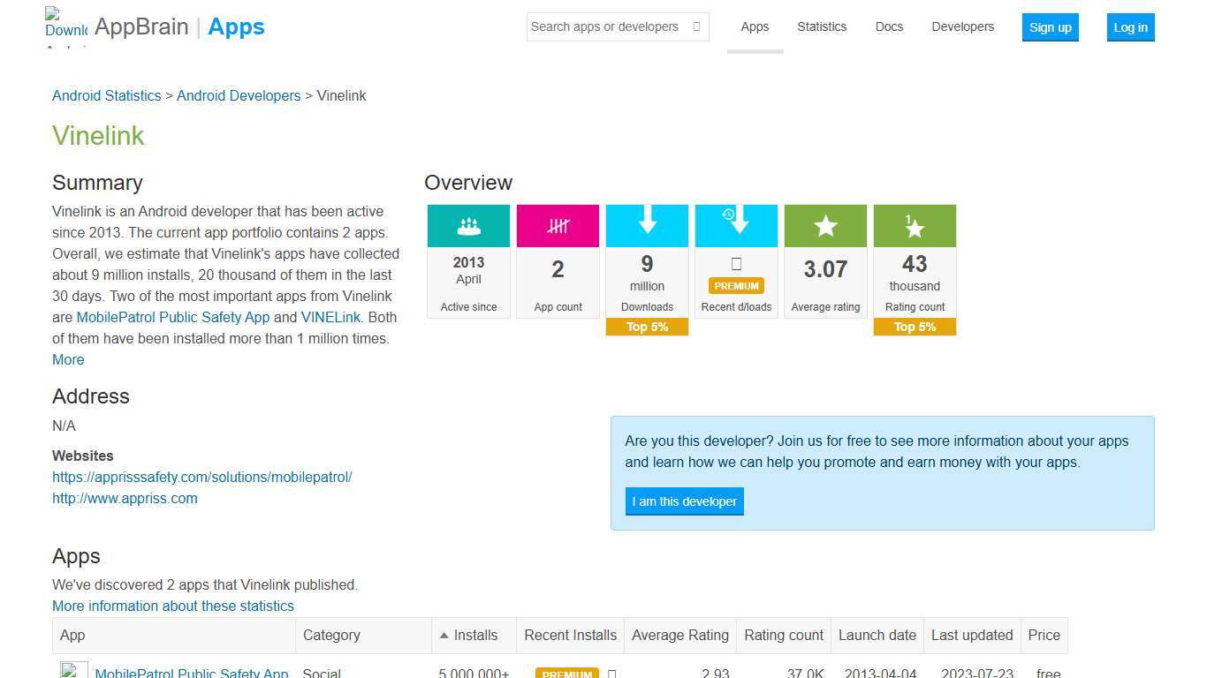Click the birthday cake 'Active since' icon
This screenshot has width=1207, height=678.
coord(468,225)
